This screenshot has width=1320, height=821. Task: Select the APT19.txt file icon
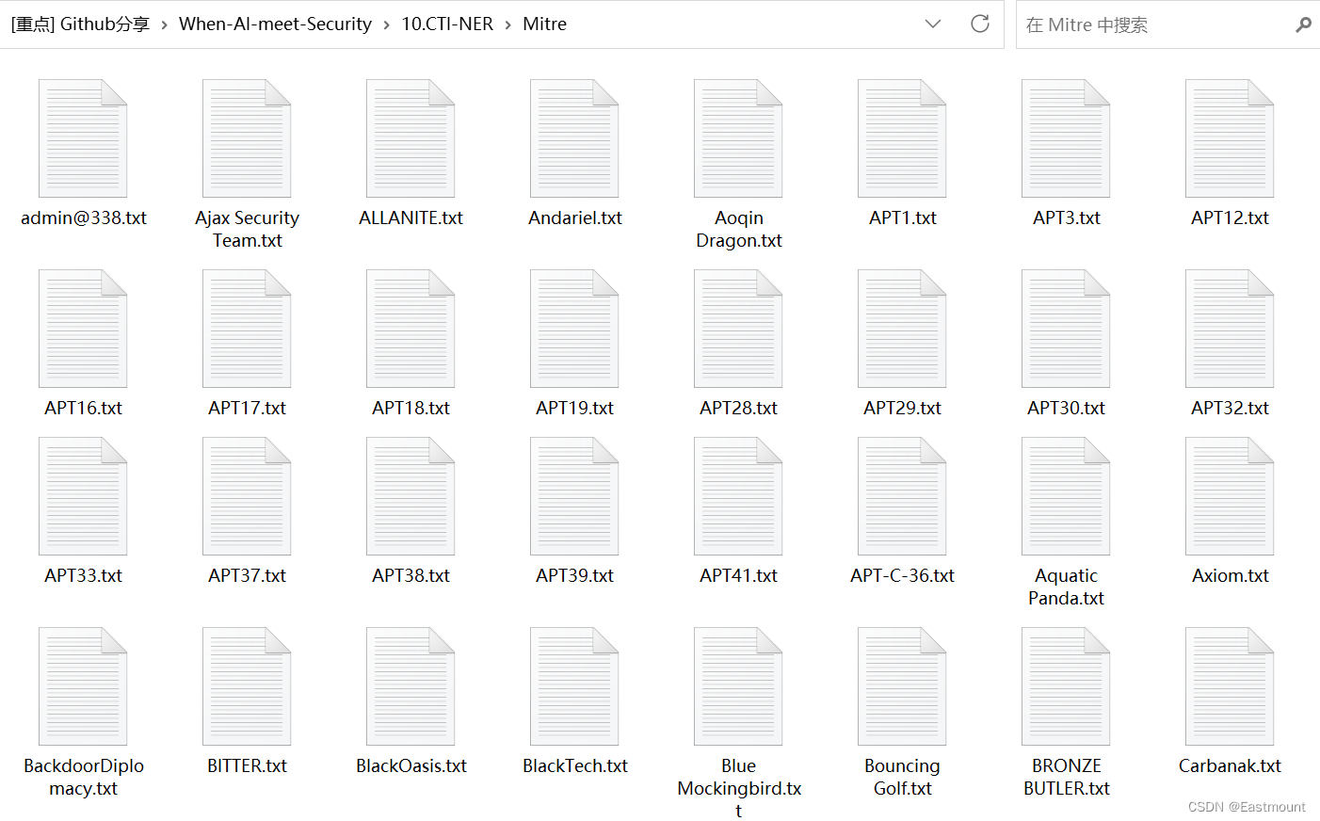[x=574, y=329]
